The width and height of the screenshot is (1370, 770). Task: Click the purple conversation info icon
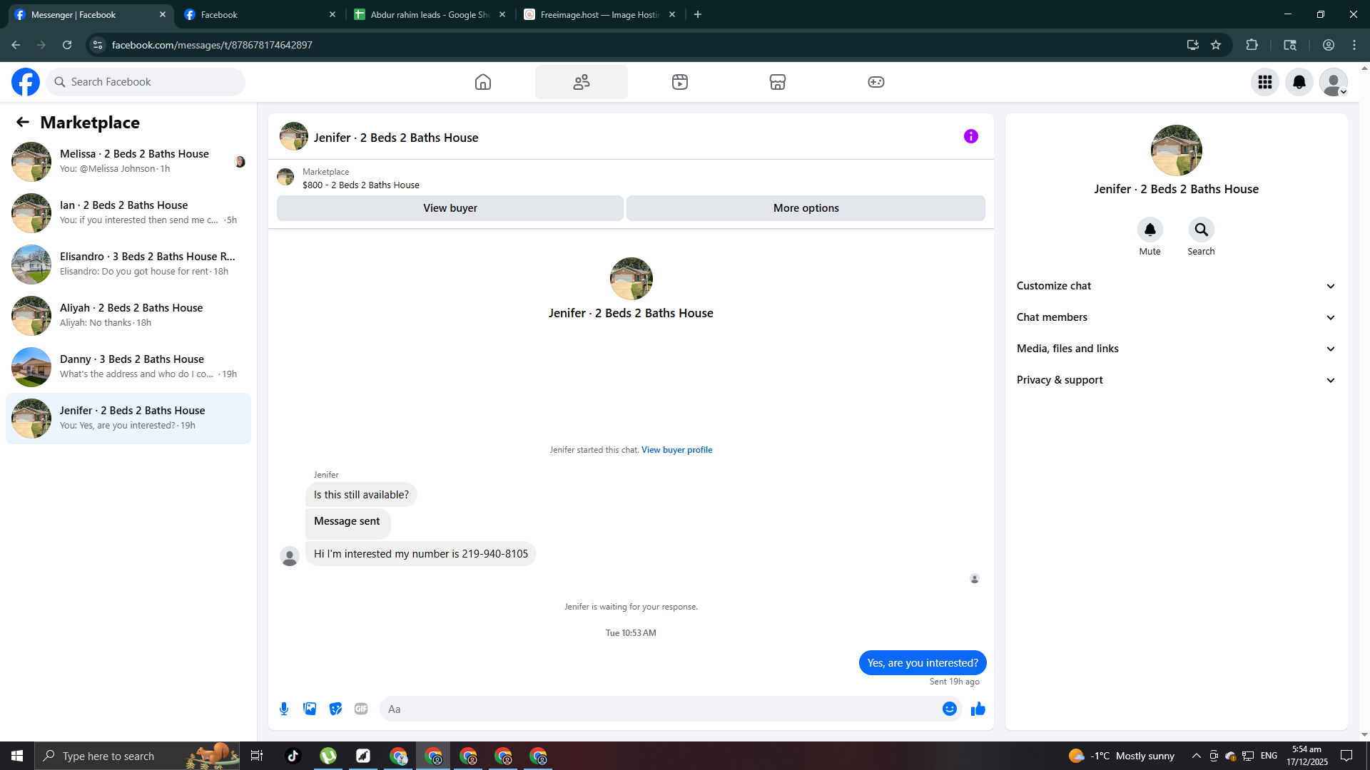click(x=970, y=136)
